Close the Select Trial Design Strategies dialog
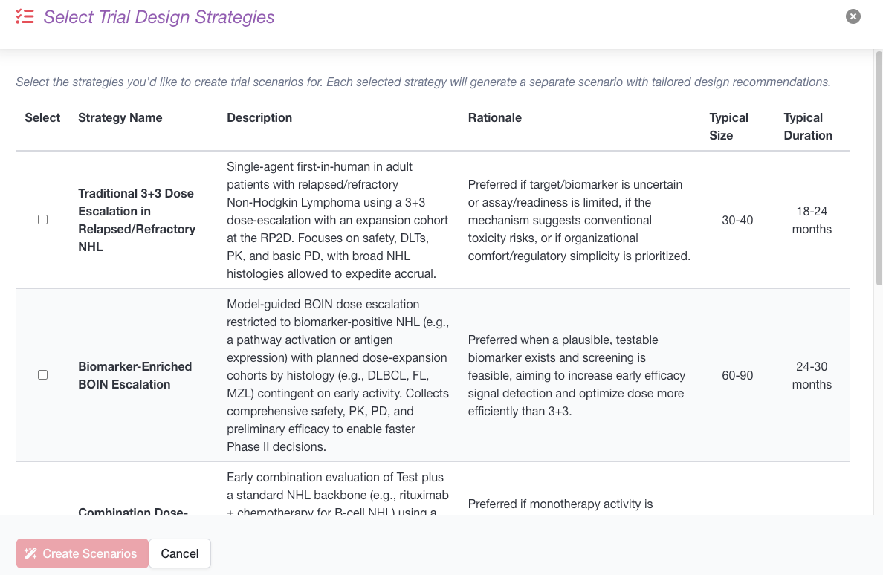Image resolution: width=883 pixels, height=575 pixels. pyautogui.click(x=853, y=16)
